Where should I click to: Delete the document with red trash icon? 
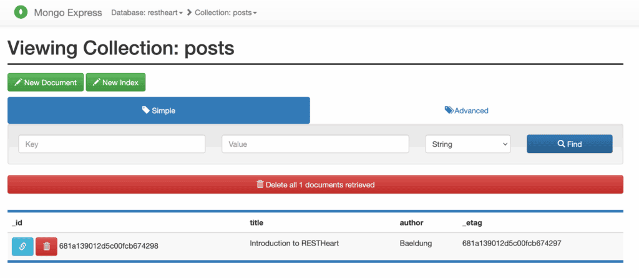(46, 246)
